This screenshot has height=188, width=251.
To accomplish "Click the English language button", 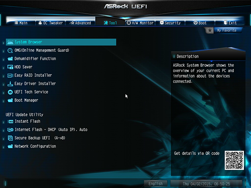I will coord(156,184).
